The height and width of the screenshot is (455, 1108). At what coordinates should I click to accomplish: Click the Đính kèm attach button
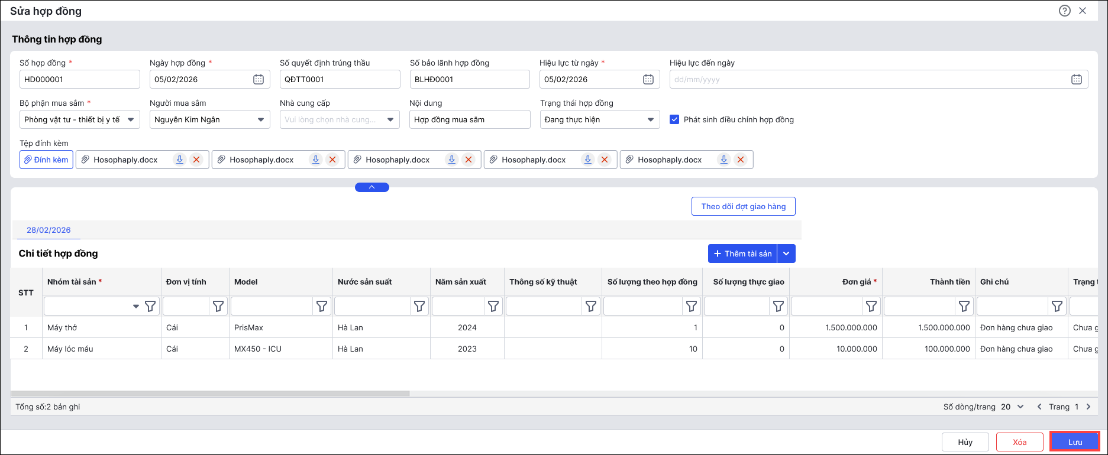46,160
